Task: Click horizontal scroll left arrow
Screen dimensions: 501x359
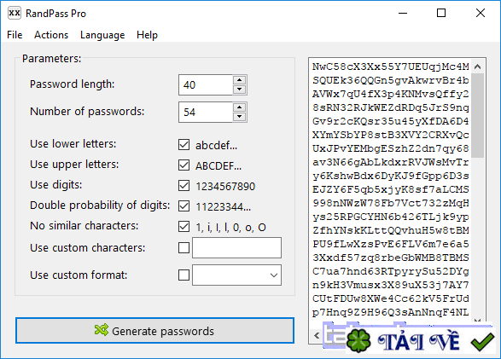Action: pos(317,336)
